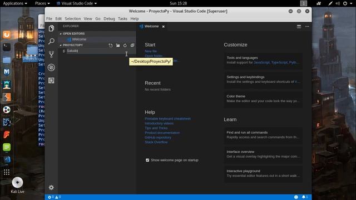Click Interface overview card
356x200 pixels.
click(263, 154)
